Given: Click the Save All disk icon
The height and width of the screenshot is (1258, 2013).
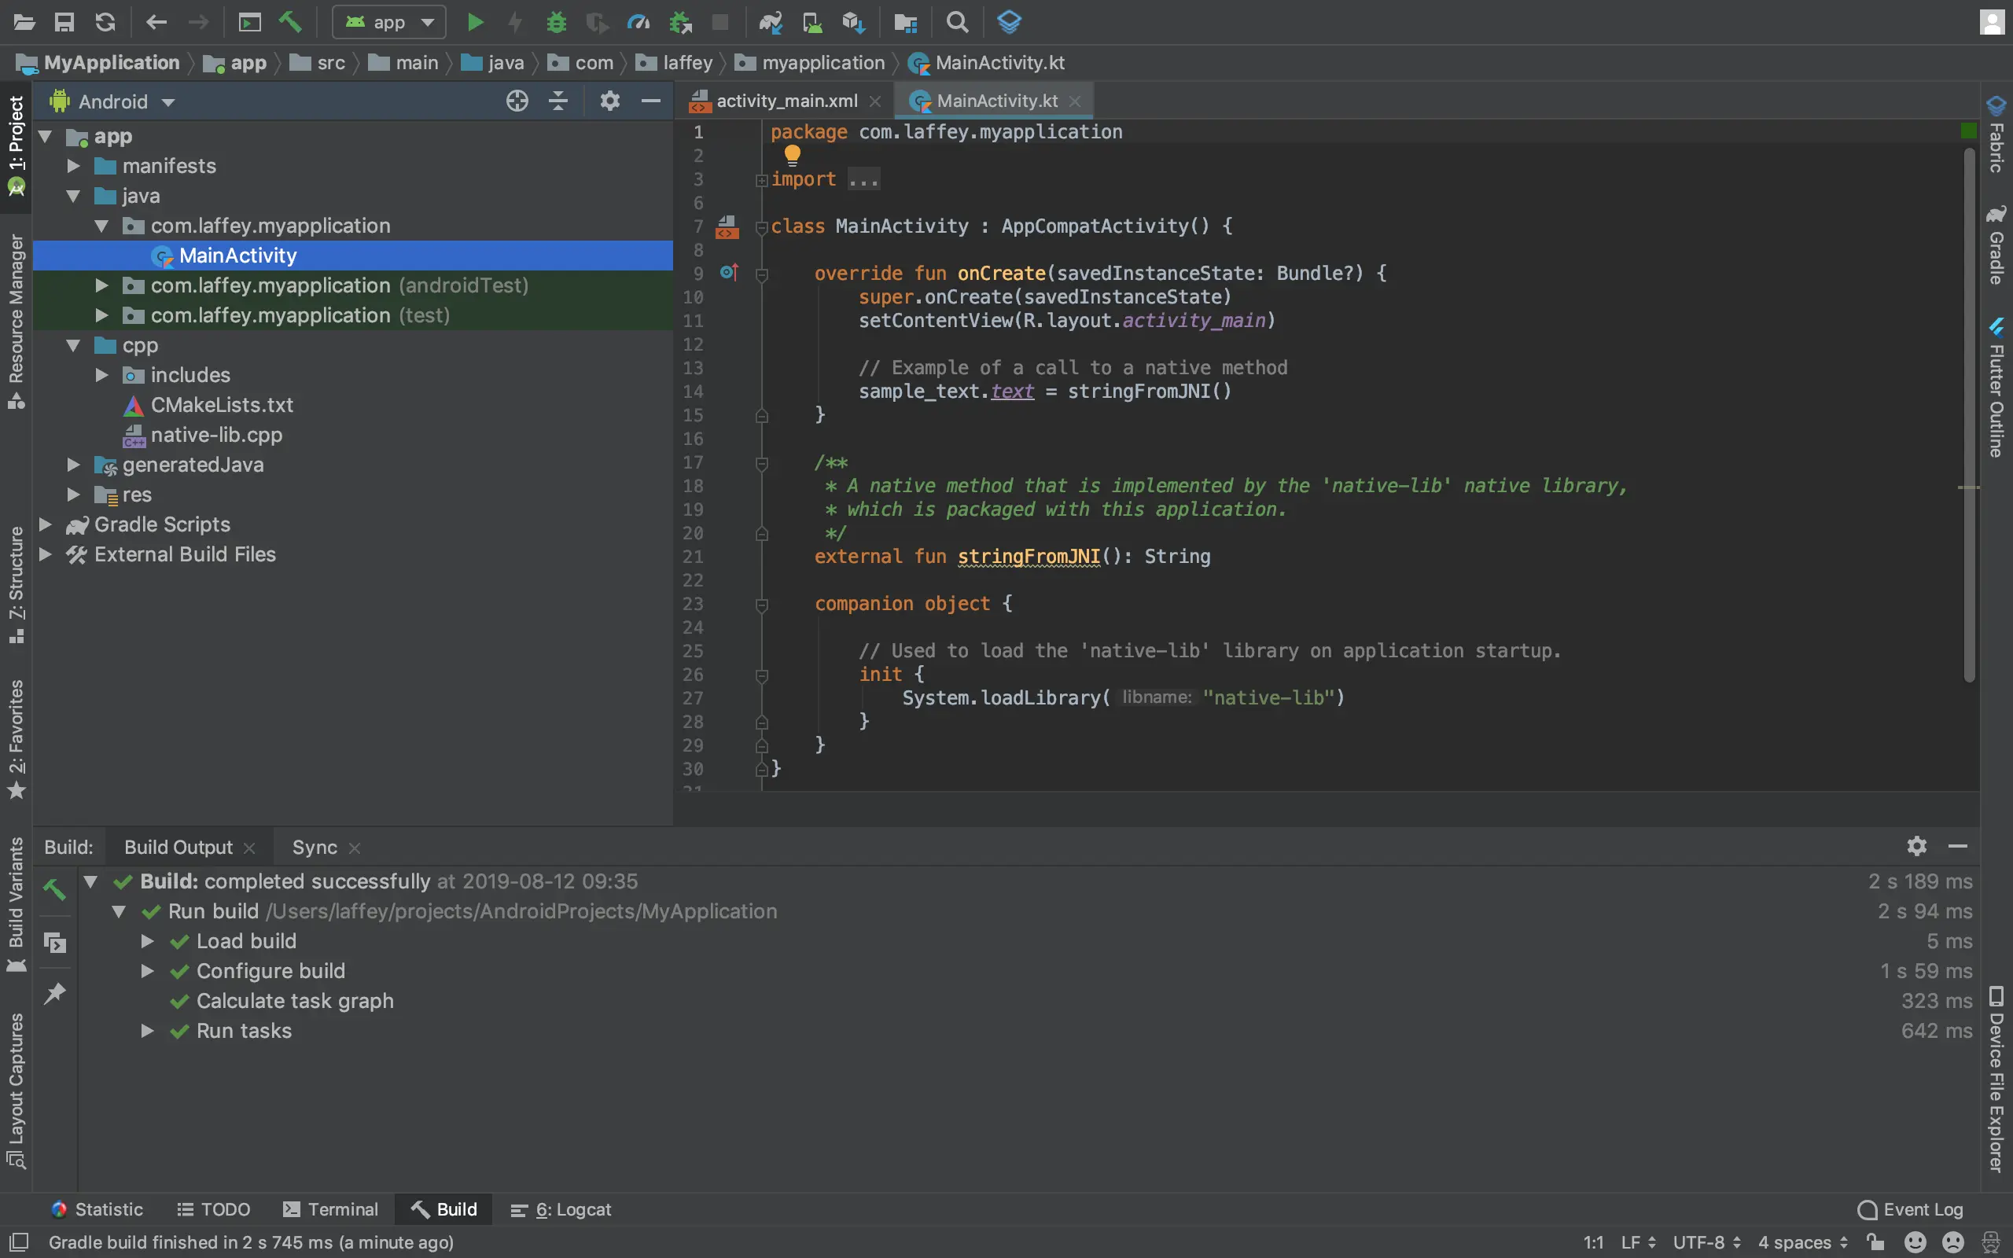Looking at the screenshot, I should pyautogui.click(x=64, y=23).
